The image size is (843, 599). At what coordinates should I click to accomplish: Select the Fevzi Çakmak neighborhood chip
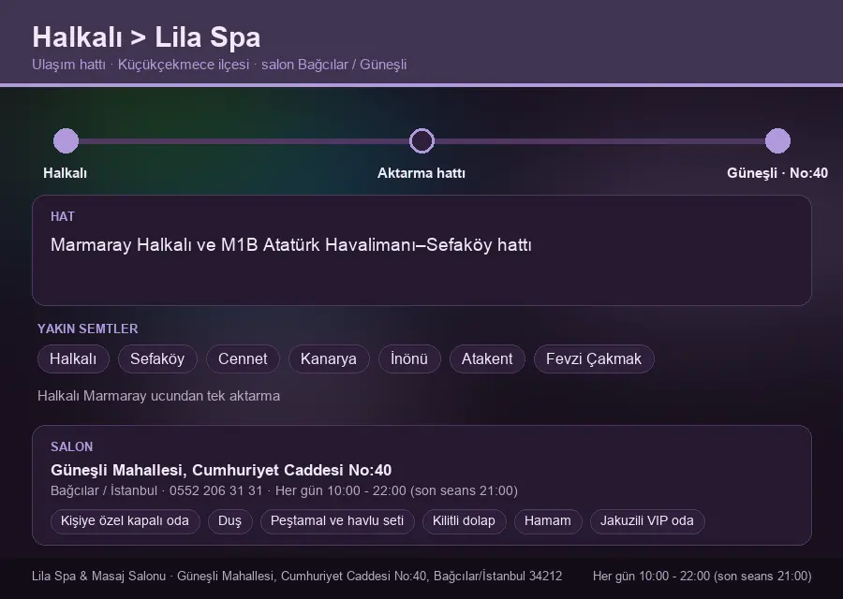594,358
